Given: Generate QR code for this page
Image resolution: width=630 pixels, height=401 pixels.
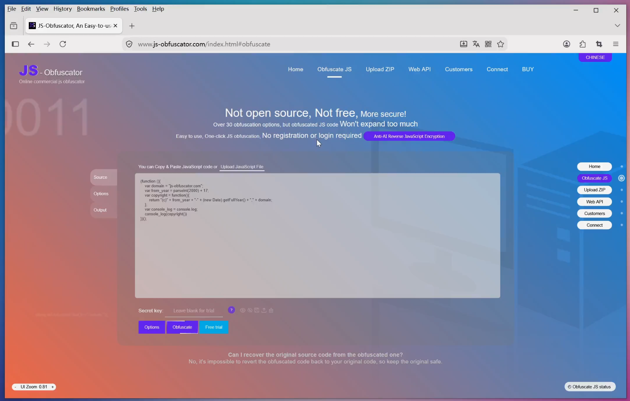Looking at the screenshot, I should click(x=488, y=44).
